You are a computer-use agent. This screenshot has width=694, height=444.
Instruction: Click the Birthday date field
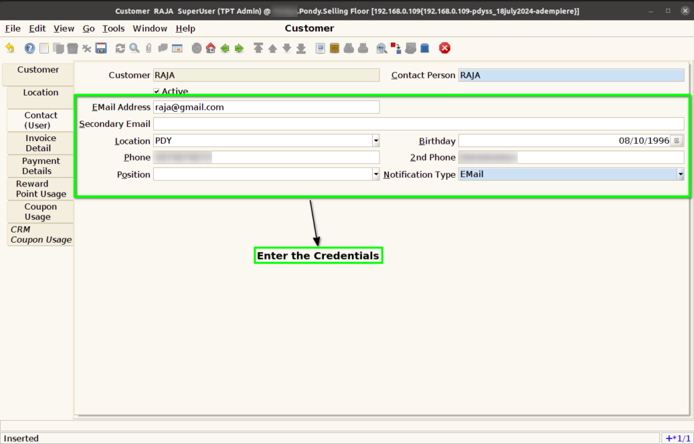tap(565, 141)
